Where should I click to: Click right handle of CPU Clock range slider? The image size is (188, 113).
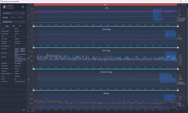tap(178, 69)
